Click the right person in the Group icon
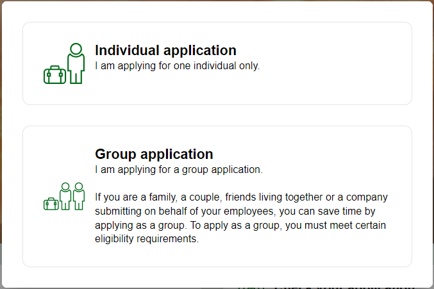Viewport: 434px width, 289px height. [x=79, y=196]
